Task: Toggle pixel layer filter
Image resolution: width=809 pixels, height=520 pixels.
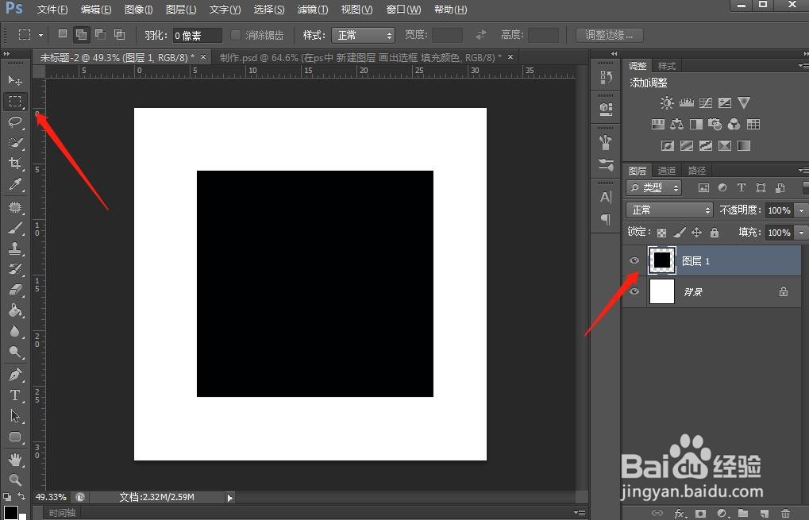Action: 703,188
